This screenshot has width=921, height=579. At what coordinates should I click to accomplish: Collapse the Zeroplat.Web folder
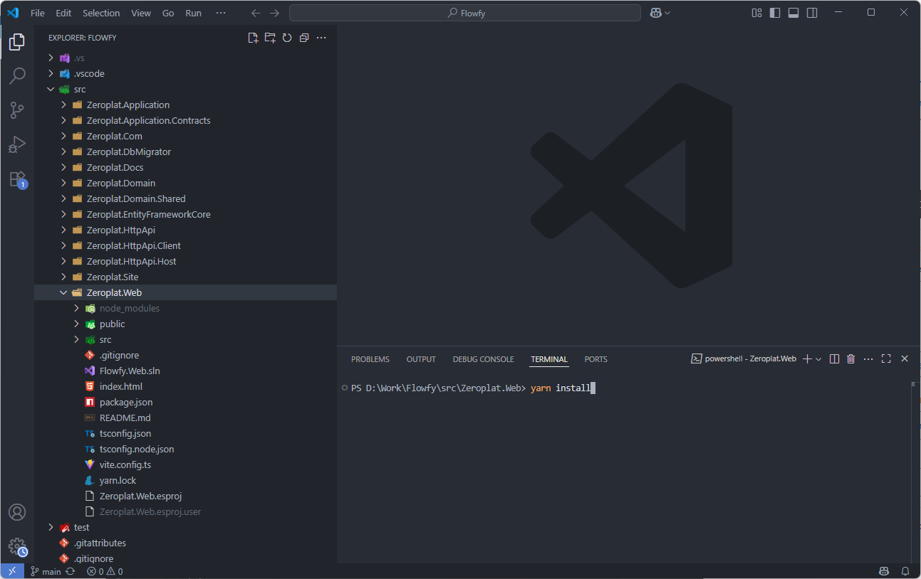click(x=64, y=292)
